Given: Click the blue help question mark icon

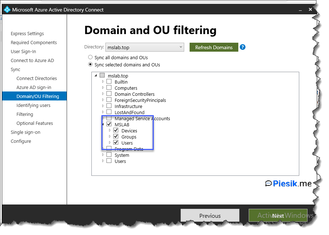Looking at the screenshot, I should coord(243,47).
